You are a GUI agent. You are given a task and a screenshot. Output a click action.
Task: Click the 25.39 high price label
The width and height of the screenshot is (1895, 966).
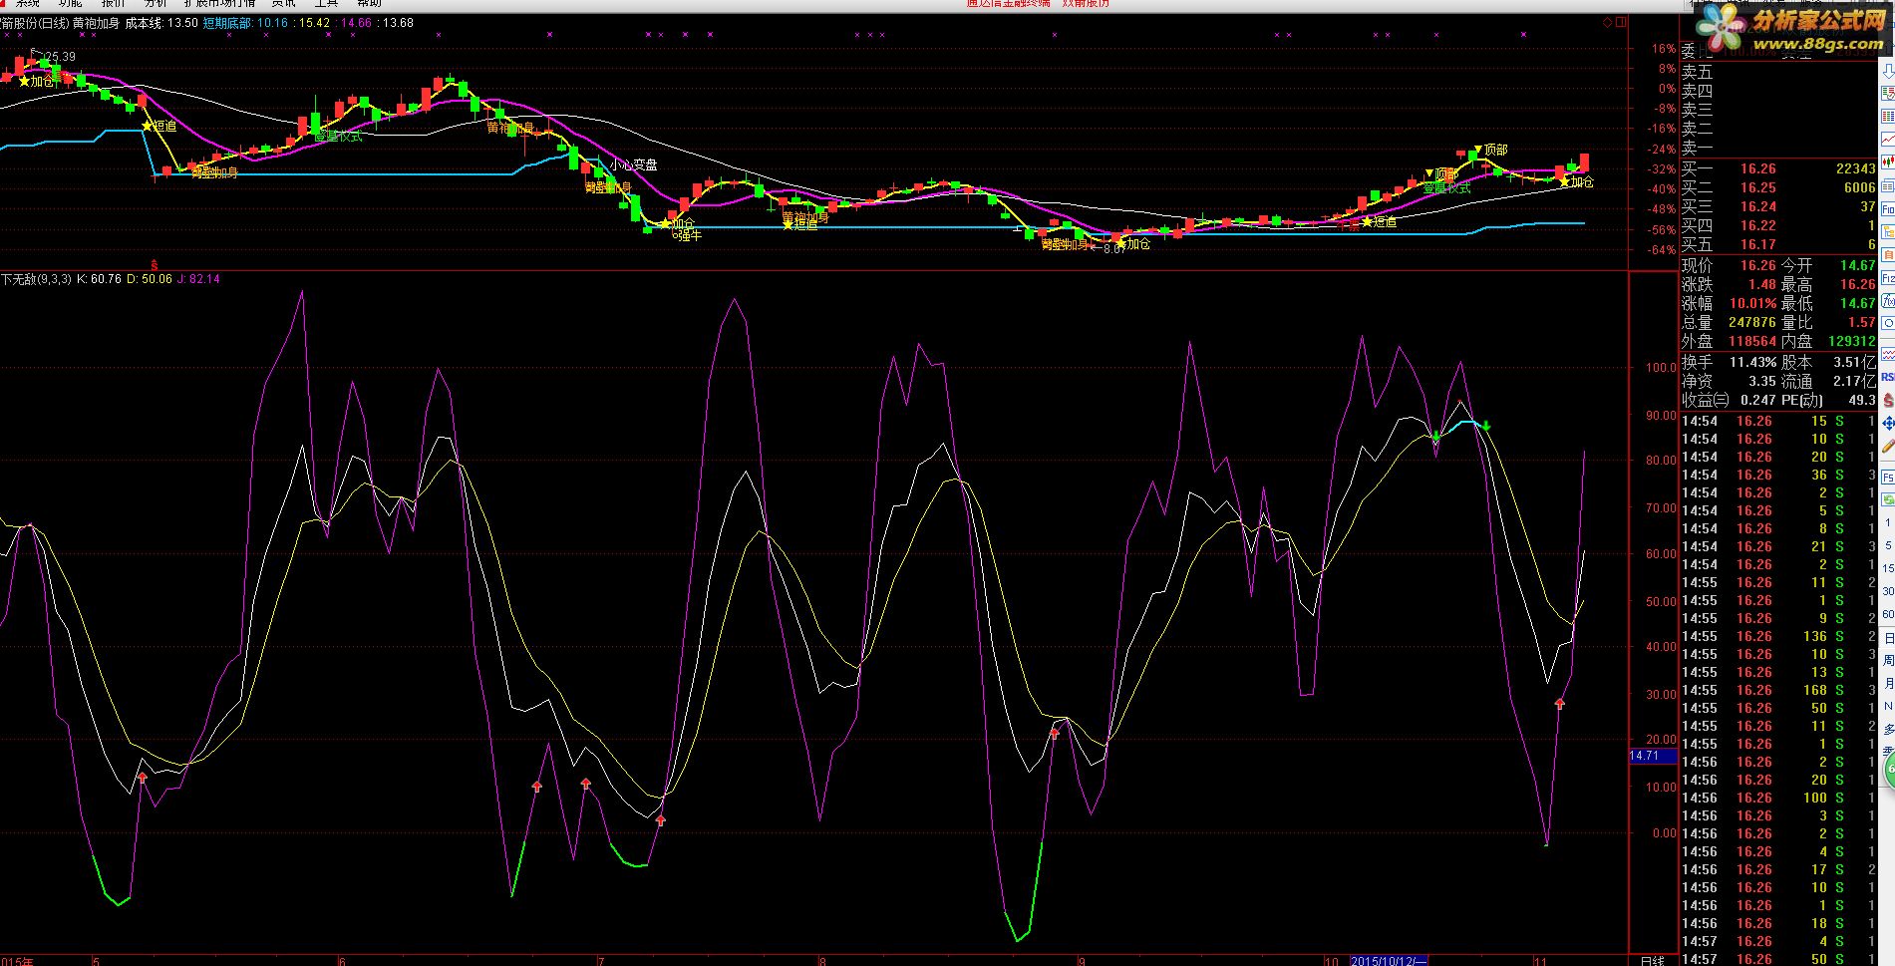(x=59, y=57)
